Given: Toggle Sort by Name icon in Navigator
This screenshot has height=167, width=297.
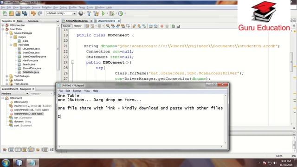Looking at the screenshot, I should click(45, 150).
